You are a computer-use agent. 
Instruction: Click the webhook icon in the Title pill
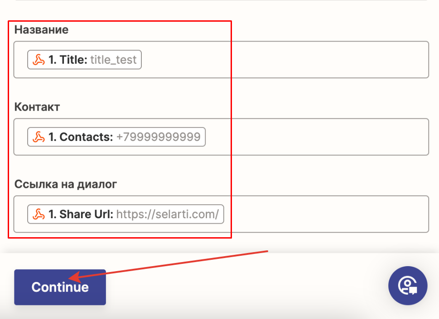tap(39, 60)
